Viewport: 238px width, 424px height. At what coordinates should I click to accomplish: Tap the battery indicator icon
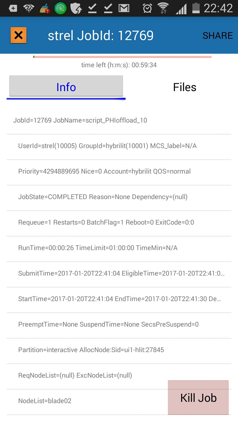pos(196,8)
